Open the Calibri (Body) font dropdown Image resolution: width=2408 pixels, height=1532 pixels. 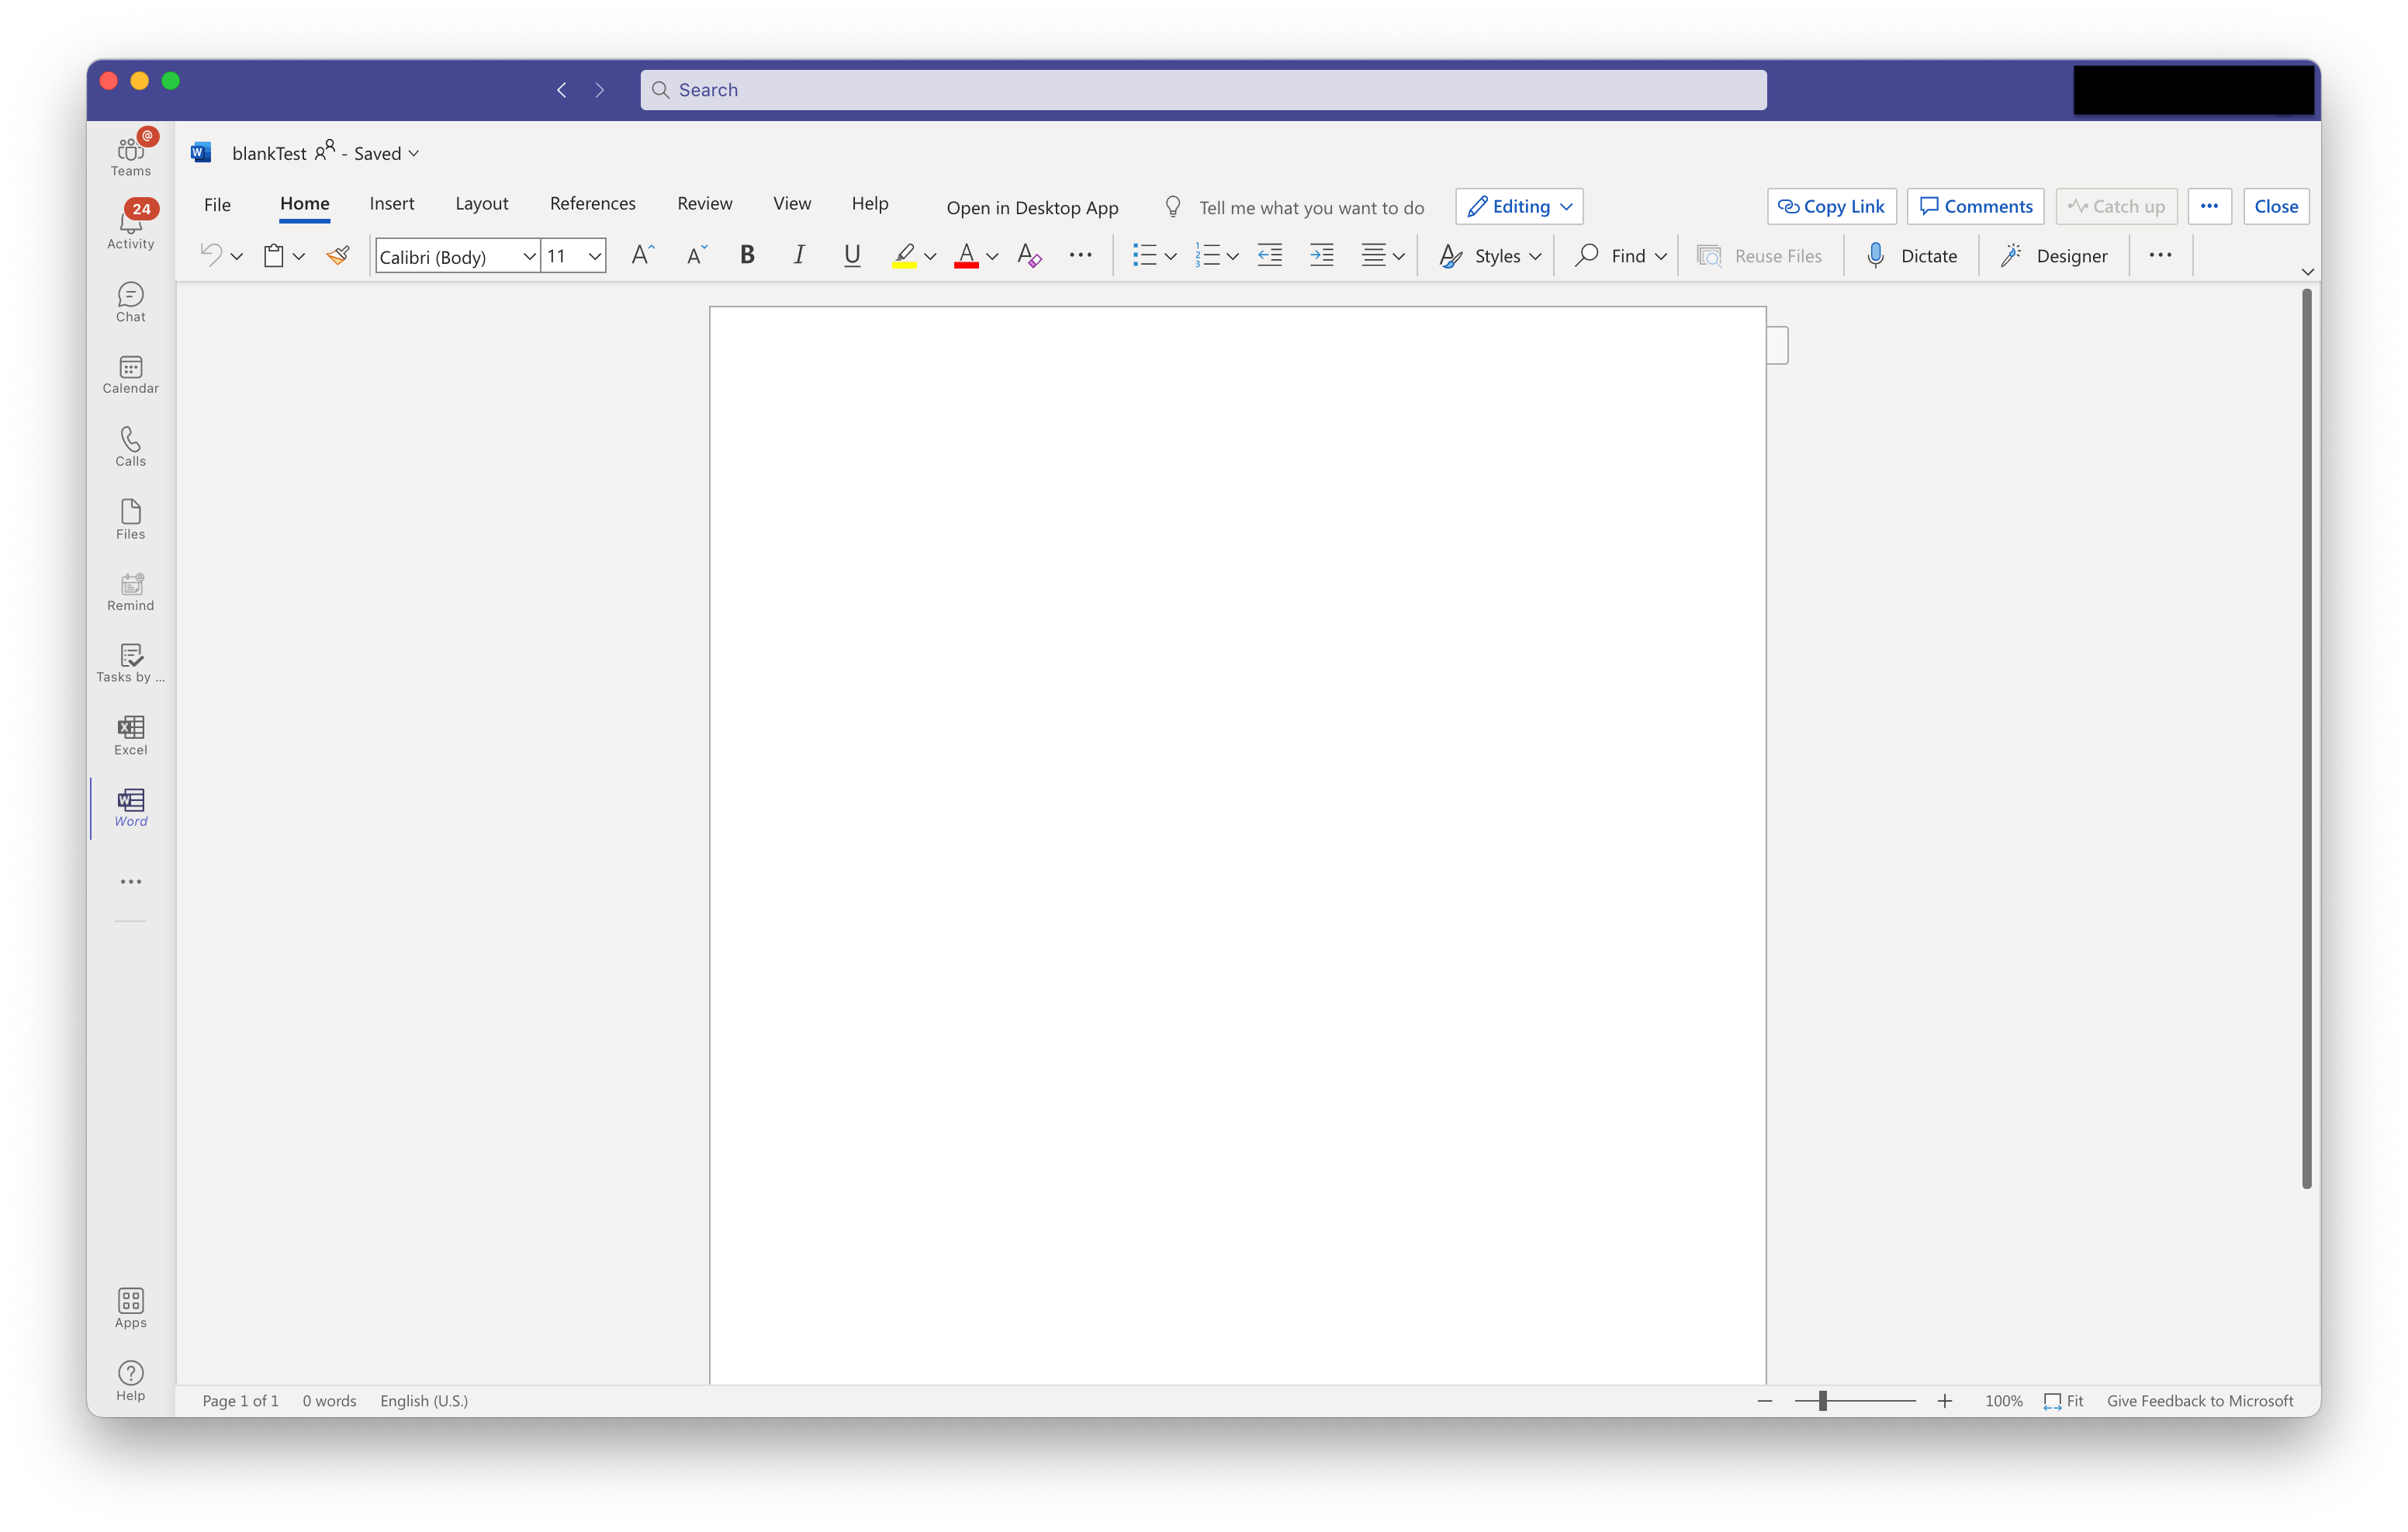[x=529, y=256]
